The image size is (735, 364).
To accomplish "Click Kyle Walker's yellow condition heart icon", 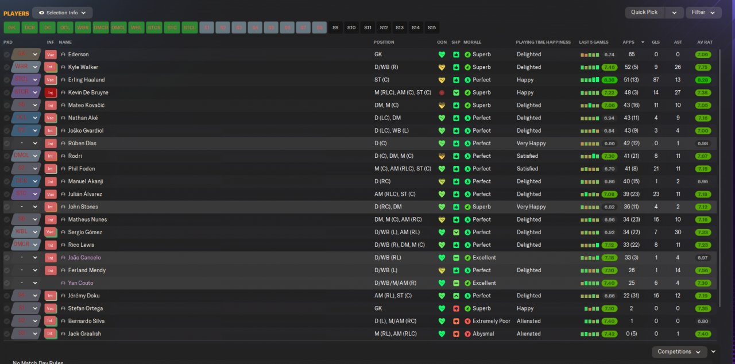I will pos(442,67).
